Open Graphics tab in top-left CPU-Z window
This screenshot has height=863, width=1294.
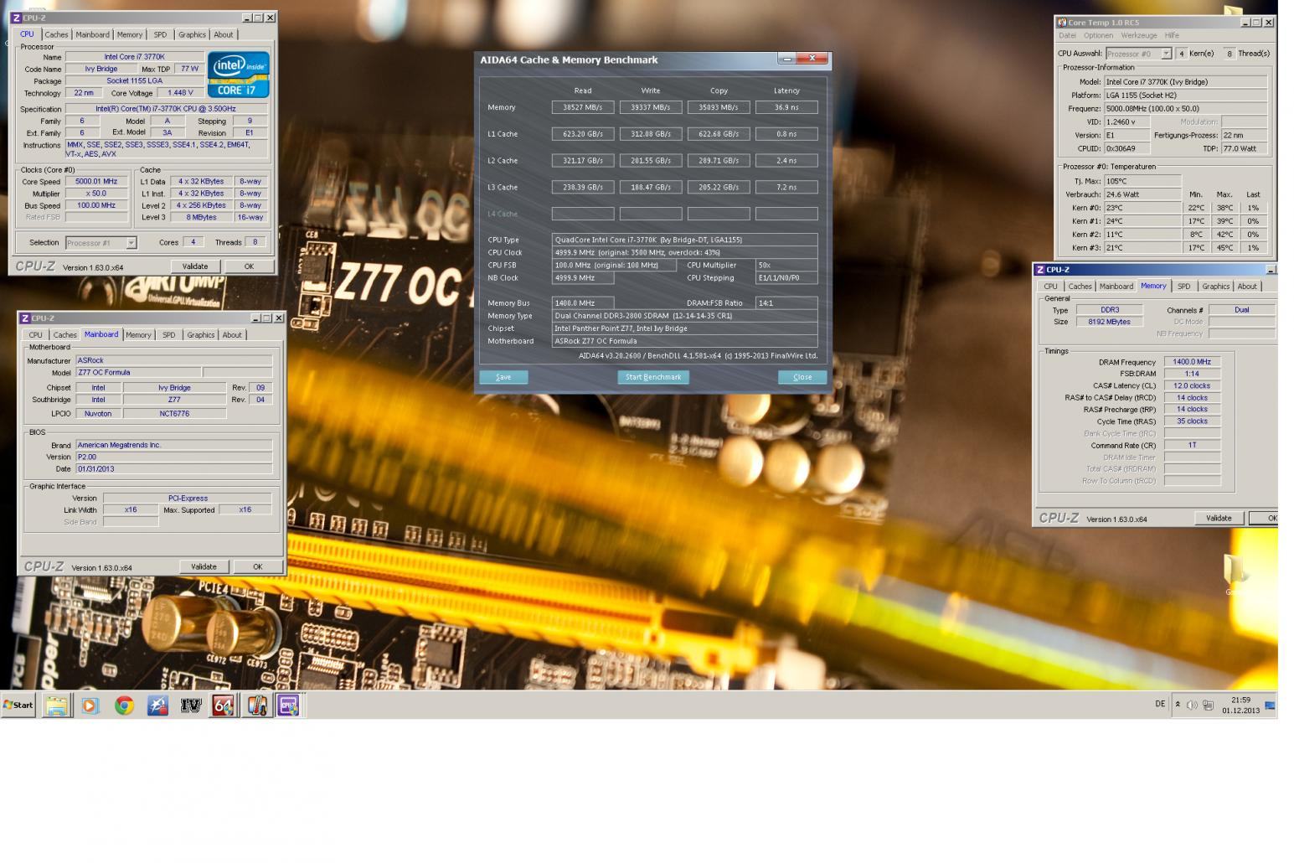point(192,34)
